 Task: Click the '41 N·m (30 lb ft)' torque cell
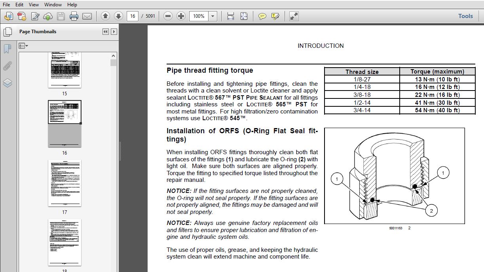[x=437, y=103]
